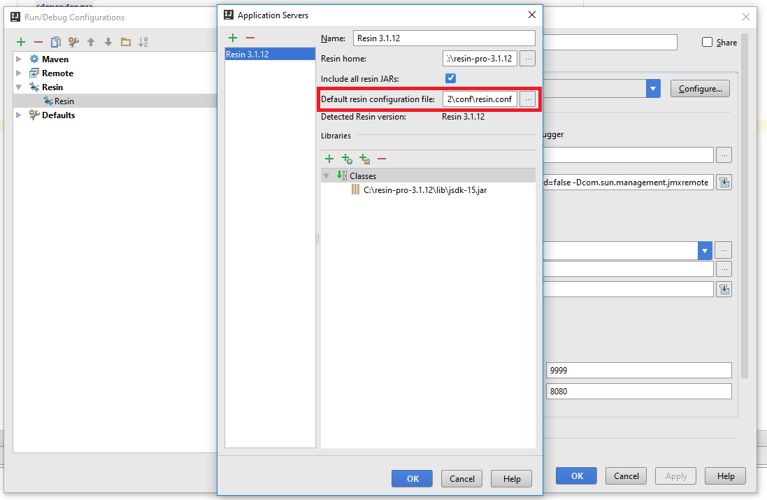Move configuration up arrow
Screen dimensions: 767x500
point(90,42)
